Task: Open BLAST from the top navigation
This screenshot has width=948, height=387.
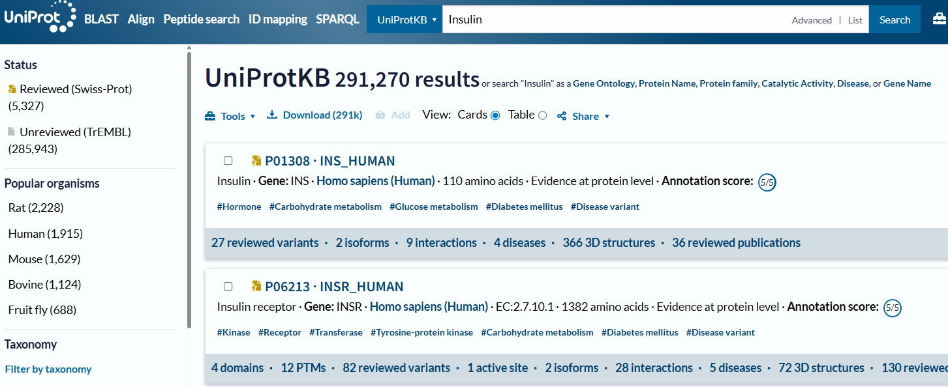Action: click(x=101, y=20)
